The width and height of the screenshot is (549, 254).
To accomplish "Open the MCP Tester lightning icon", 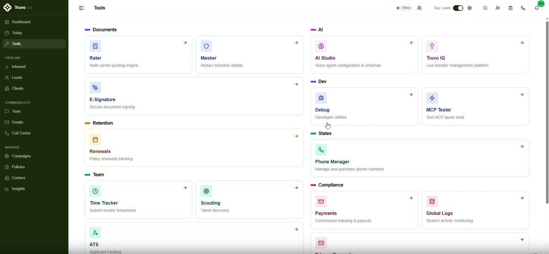I will (x=432, y=98).
